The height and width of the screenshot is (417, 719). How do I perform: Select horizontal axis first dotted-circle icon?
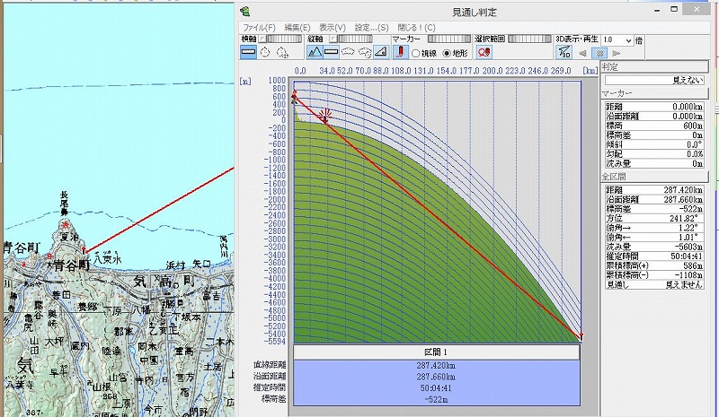[265, 52]
